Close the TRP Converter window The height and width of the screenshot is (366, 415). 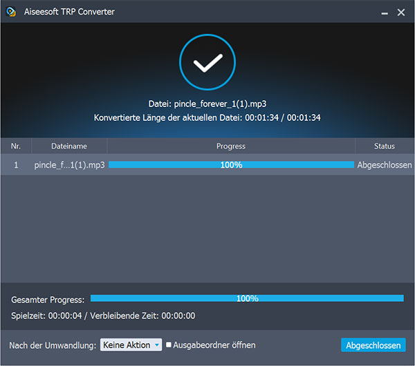coord(401,12)
